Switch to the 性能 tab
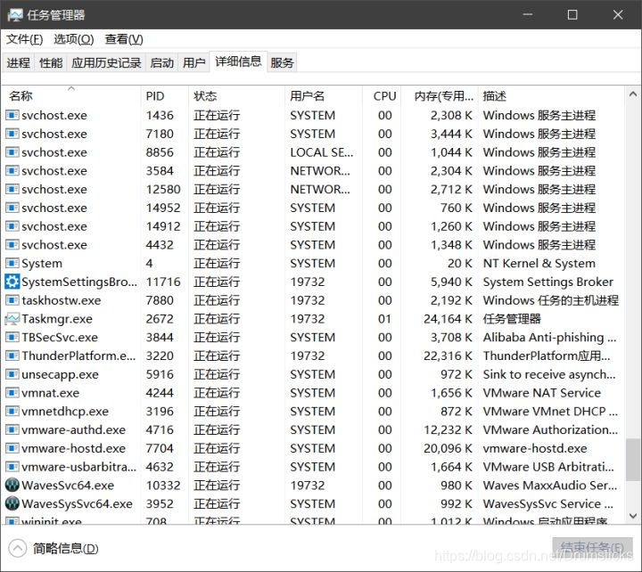The height and width of the screenshot is (572, 642). [x=51, y=62]
